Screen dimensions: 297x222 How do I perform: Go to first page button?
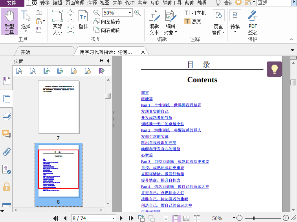[55, 218]
